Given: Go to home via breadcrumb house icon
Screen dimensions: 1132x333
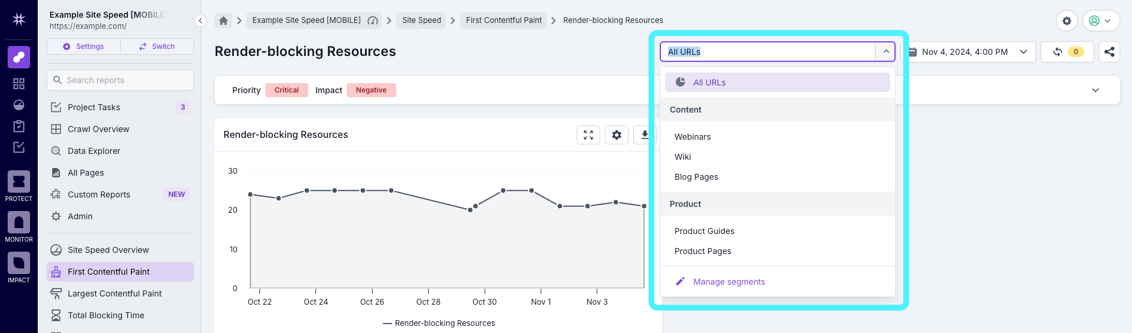Looking at the screenshot, I should point(223,21).
